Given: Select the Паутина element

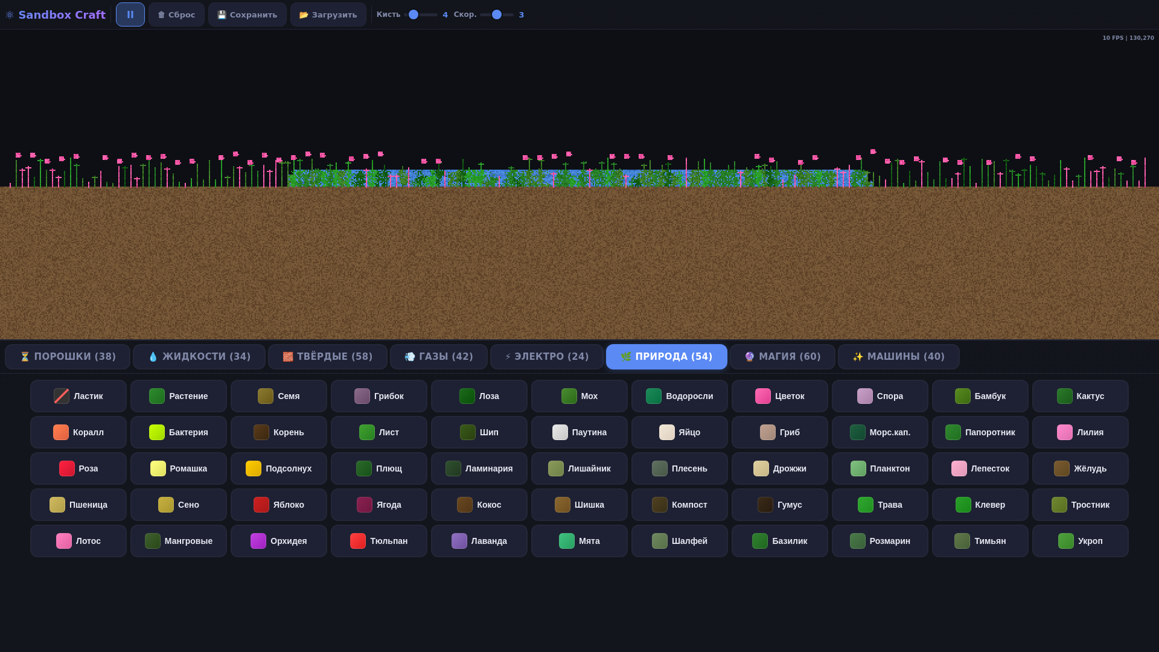Looking at the screenshot, I should tap(579, 432).
